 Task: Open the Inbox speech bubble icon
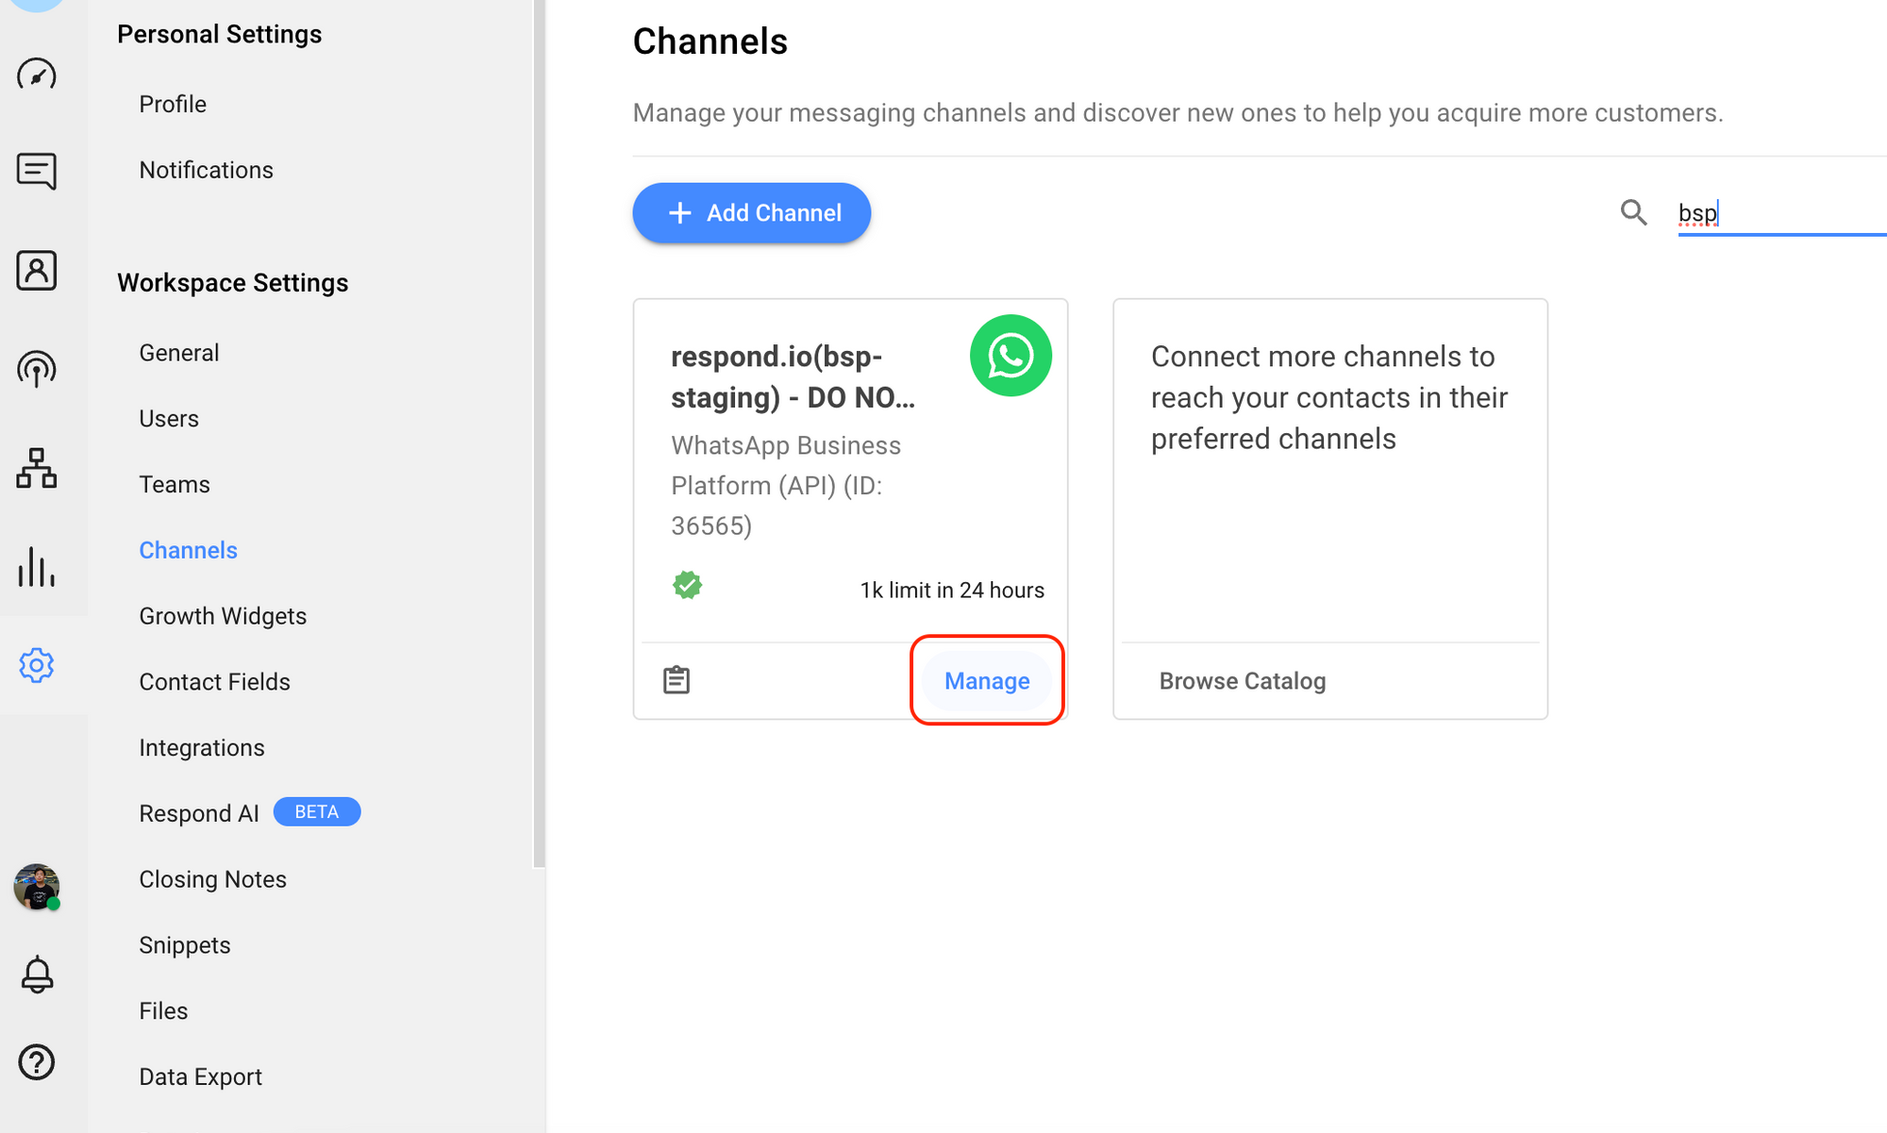tap(36, 172)
